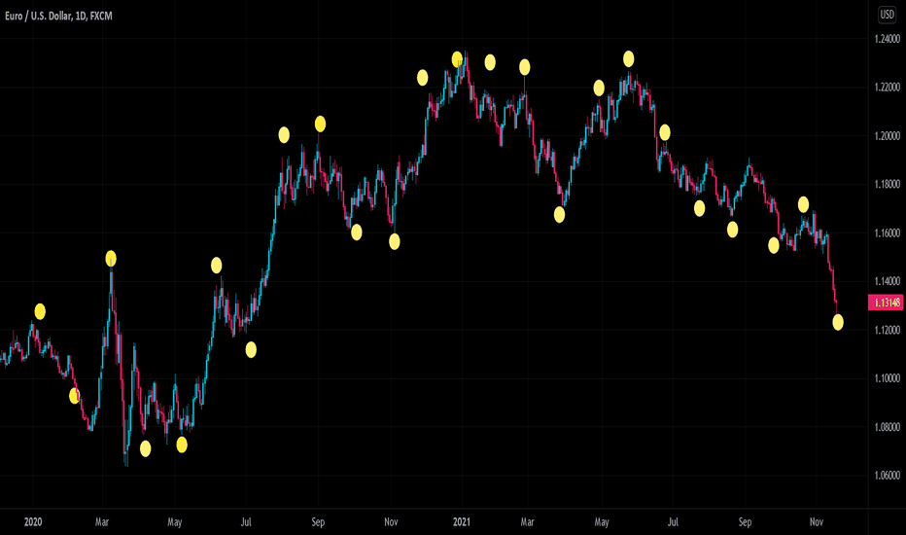
Task: Select the yellow dot below the final candle
Action: coord(838,322)
